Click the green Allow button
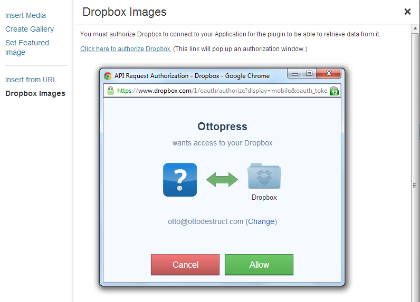The width and height of the screenshot is (420, 302). pyautogui.click(x=259, y=265)
